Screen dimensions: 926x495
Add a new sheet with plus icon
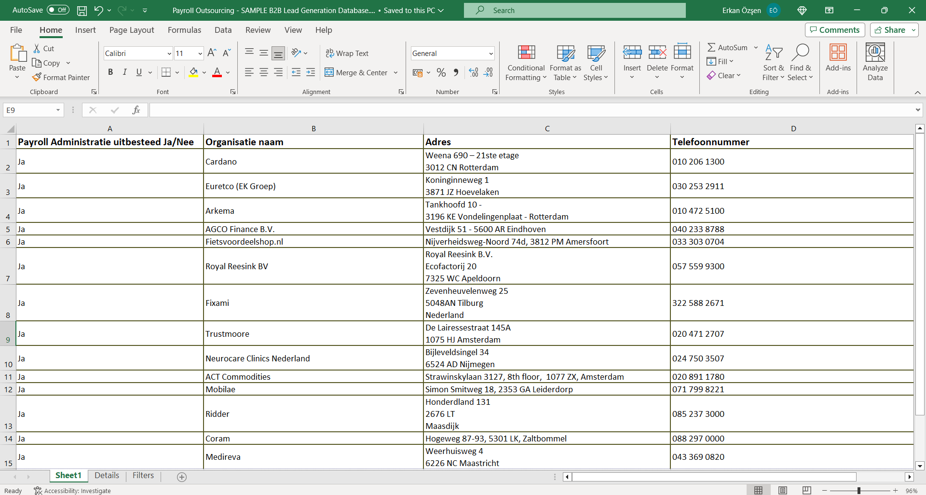click(x=182, y=477)
